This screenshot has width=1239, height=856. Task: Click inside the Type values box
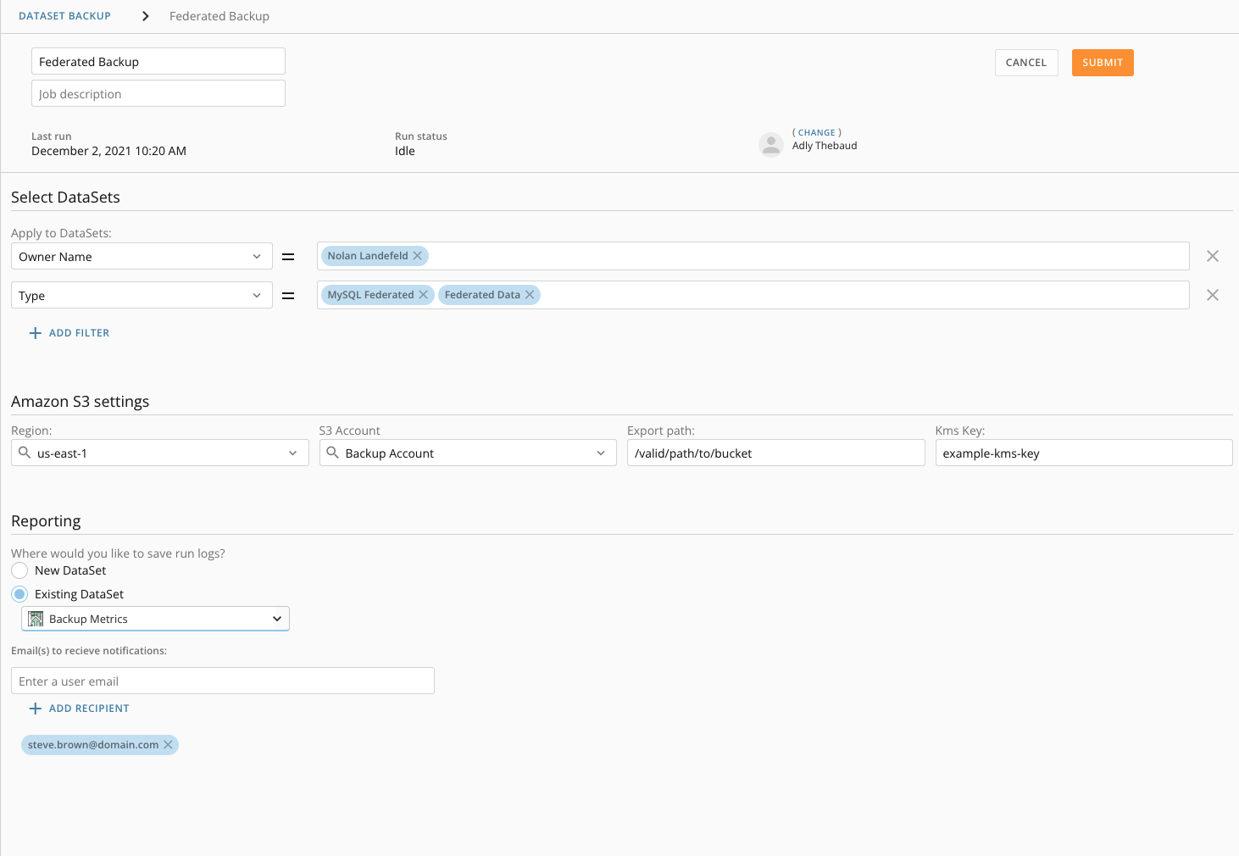tap(753, 295)
